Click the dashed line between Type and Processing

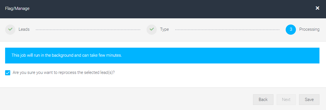pos(227,30)
